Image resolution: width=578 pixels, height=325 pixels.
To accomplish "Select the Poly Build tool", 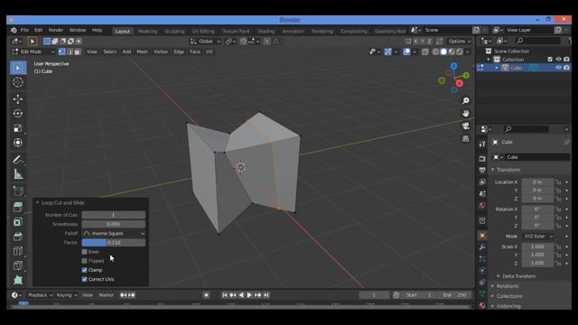I will pos(18,280).
